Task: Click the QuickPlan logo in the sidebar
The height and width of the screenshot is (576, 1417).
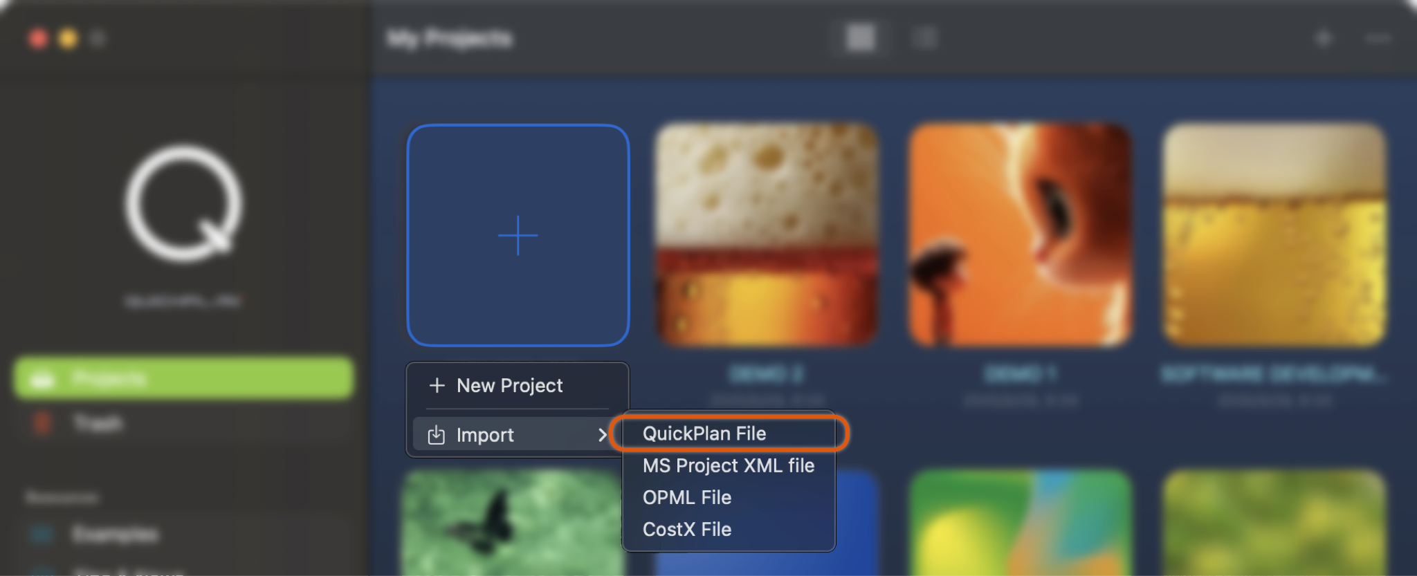Action: 184,204
